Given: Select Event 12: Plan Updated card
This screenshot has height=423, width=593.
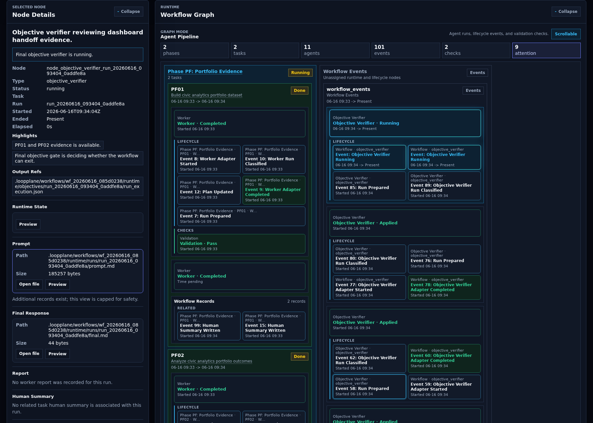Looking at the screenshot, I should pos(209,190).
